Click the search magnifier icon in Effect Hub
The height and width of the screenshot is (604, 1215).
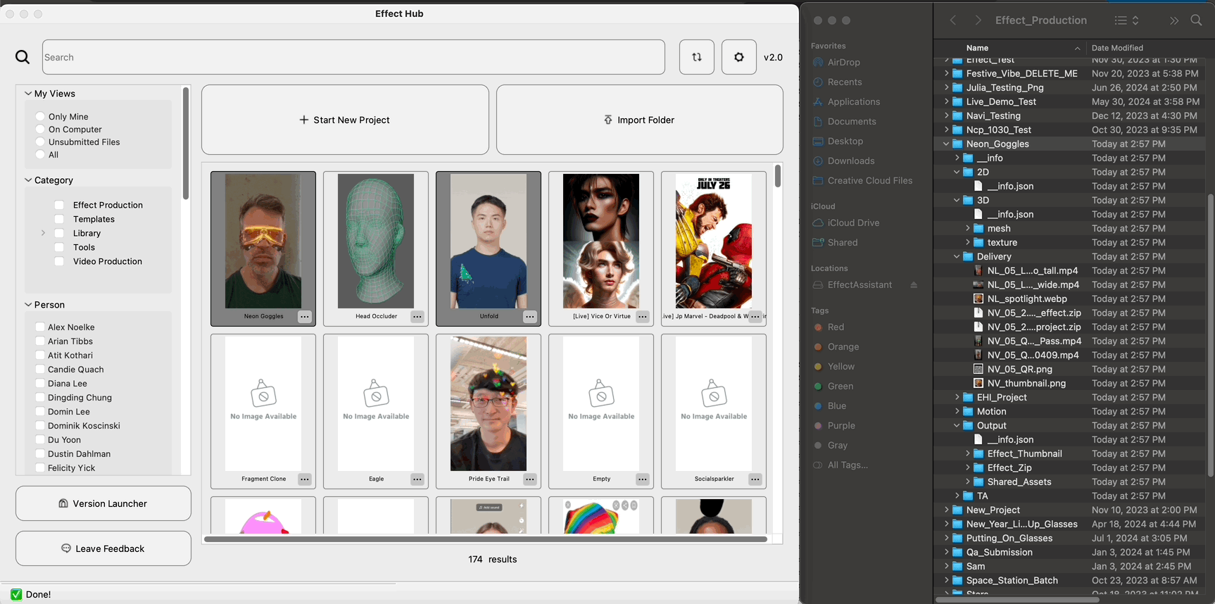click(x=23, y=57)
